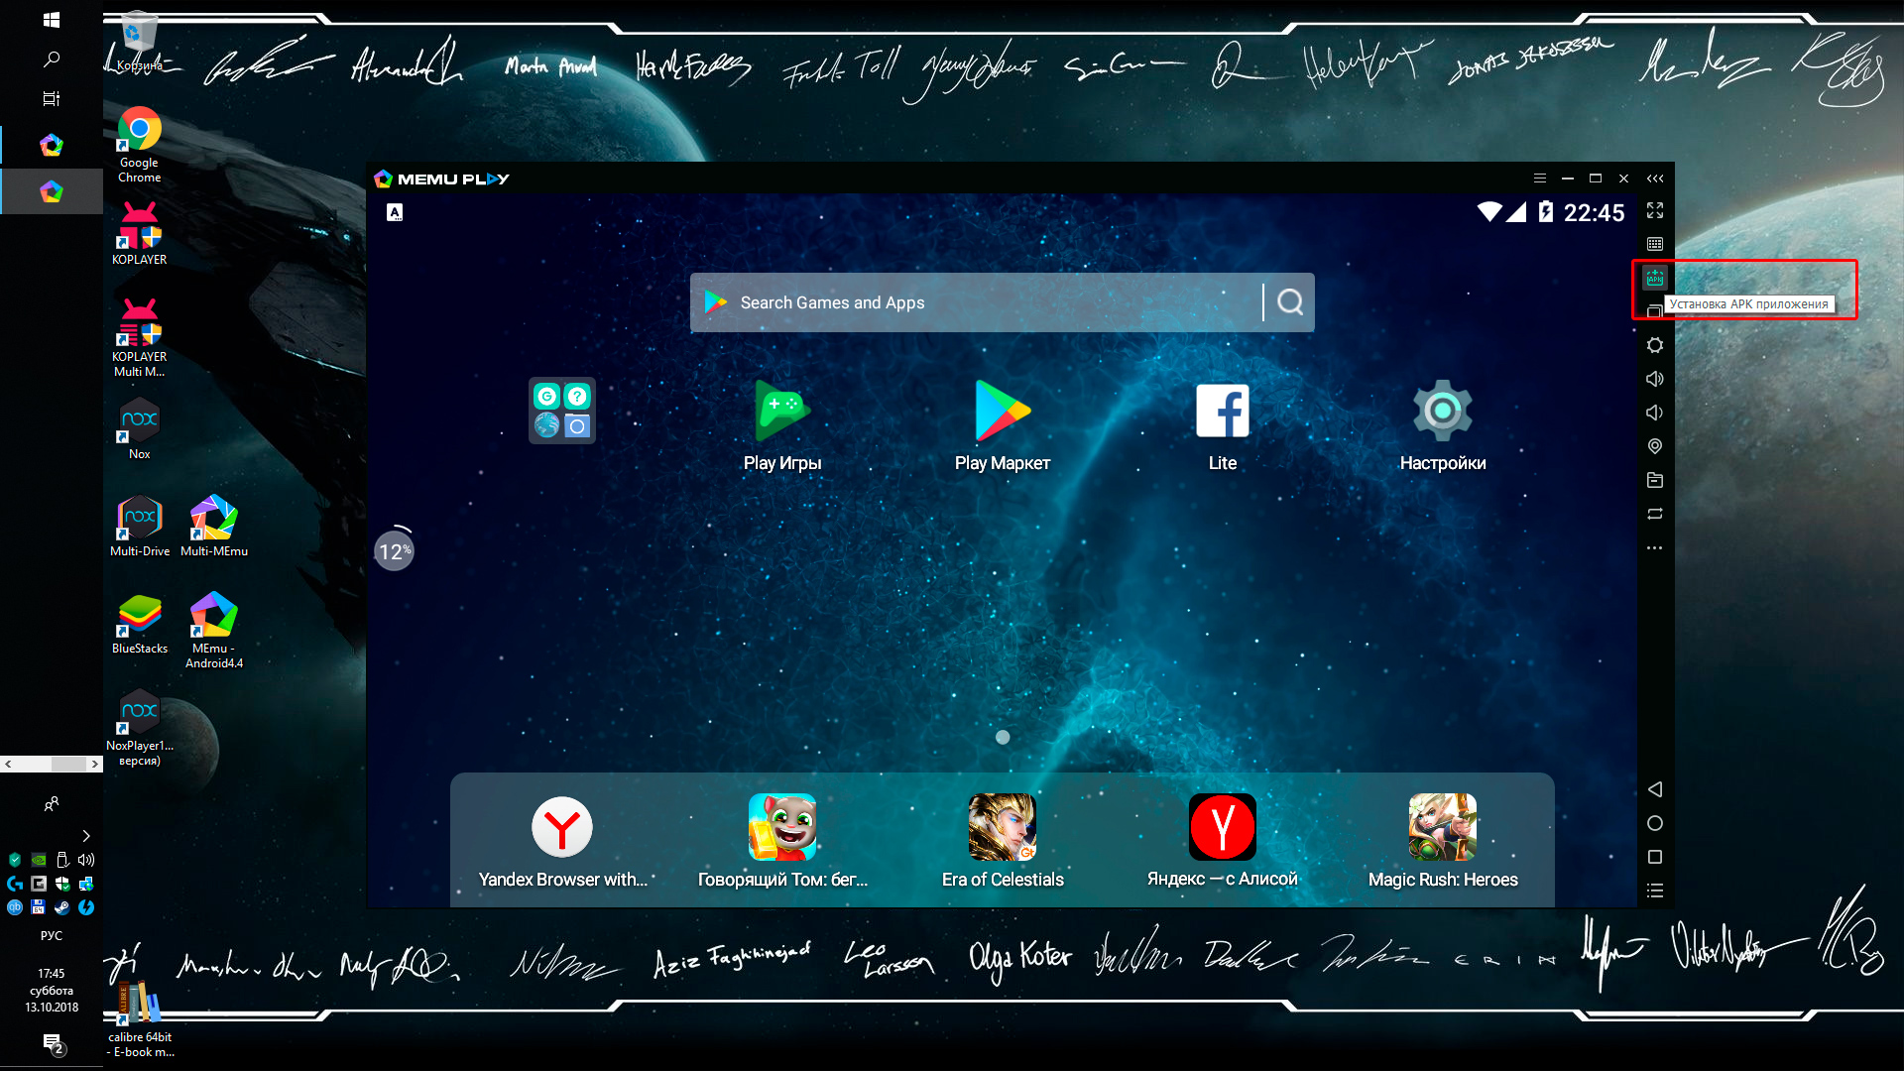Select the Multi-Drive desktop shortcut

pyautogui.click(x=140, y=526)
